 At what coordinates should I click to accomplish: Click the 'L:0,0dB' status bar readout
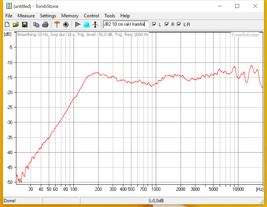pyautogui.click(x=157, y=201)
